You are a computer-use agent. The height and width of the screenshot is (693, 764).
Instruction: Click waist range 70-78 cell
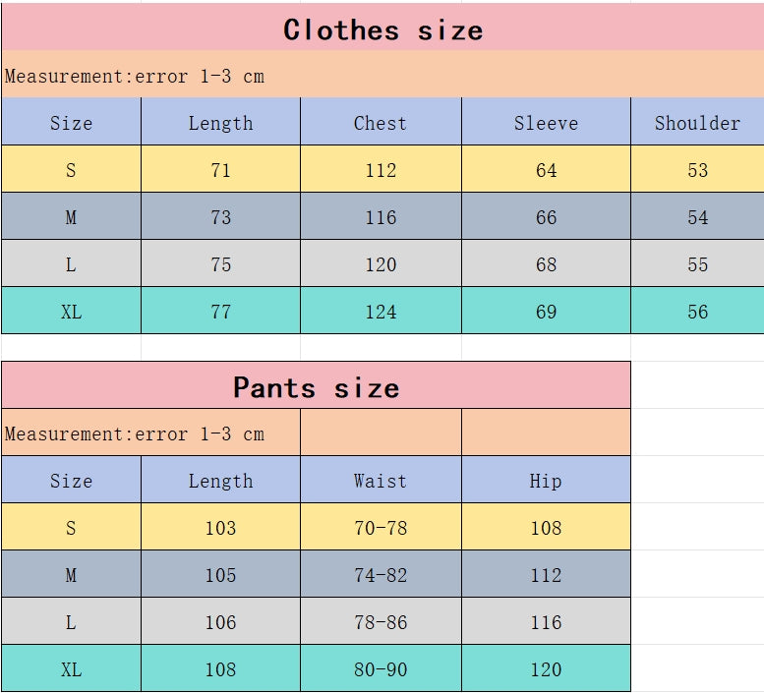coord(381,528)
